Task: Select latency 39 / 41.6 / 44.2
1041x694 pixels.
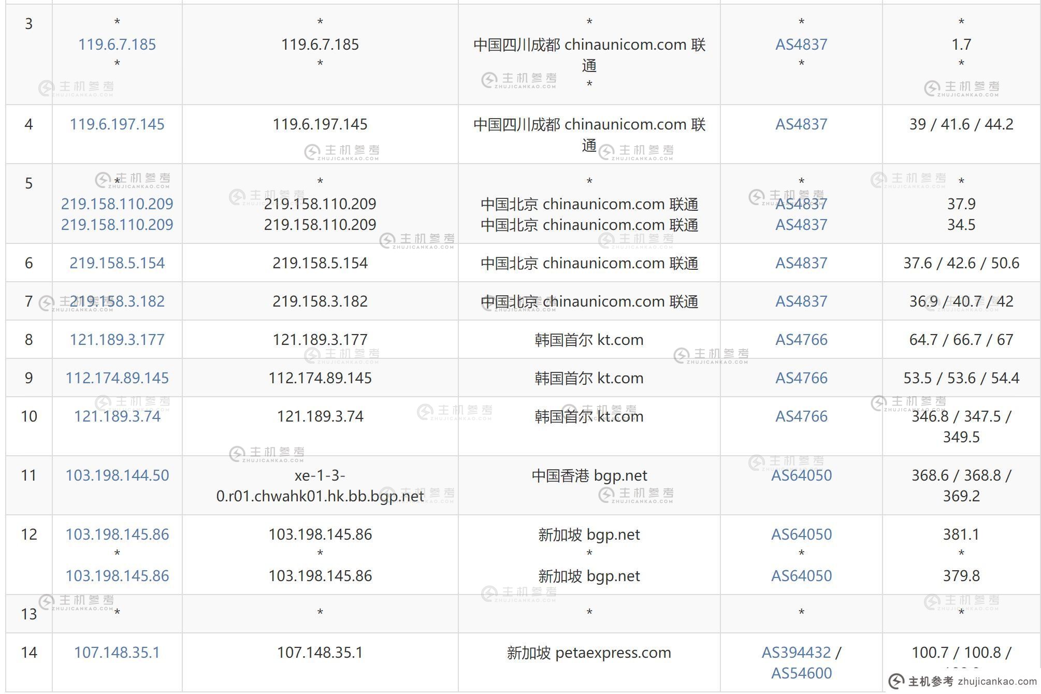Action: point(961,124)
